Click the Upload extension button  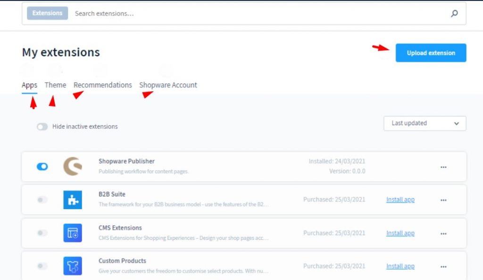click(431, 53)
